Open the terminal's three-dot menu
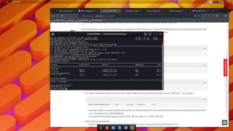Image resolution: width=233 pixels, height=131 pixels. tap(150, 34)
